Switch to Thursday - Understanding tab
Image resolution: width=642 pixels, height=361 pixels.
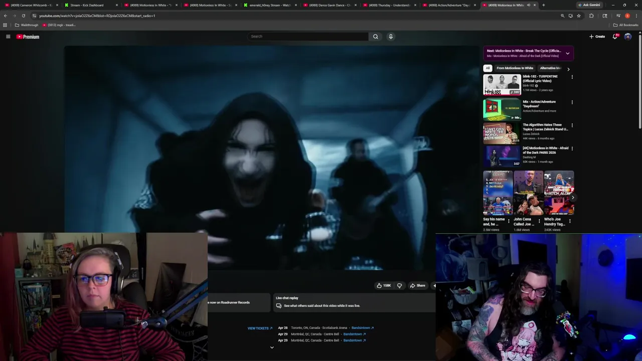click(389, 5)
